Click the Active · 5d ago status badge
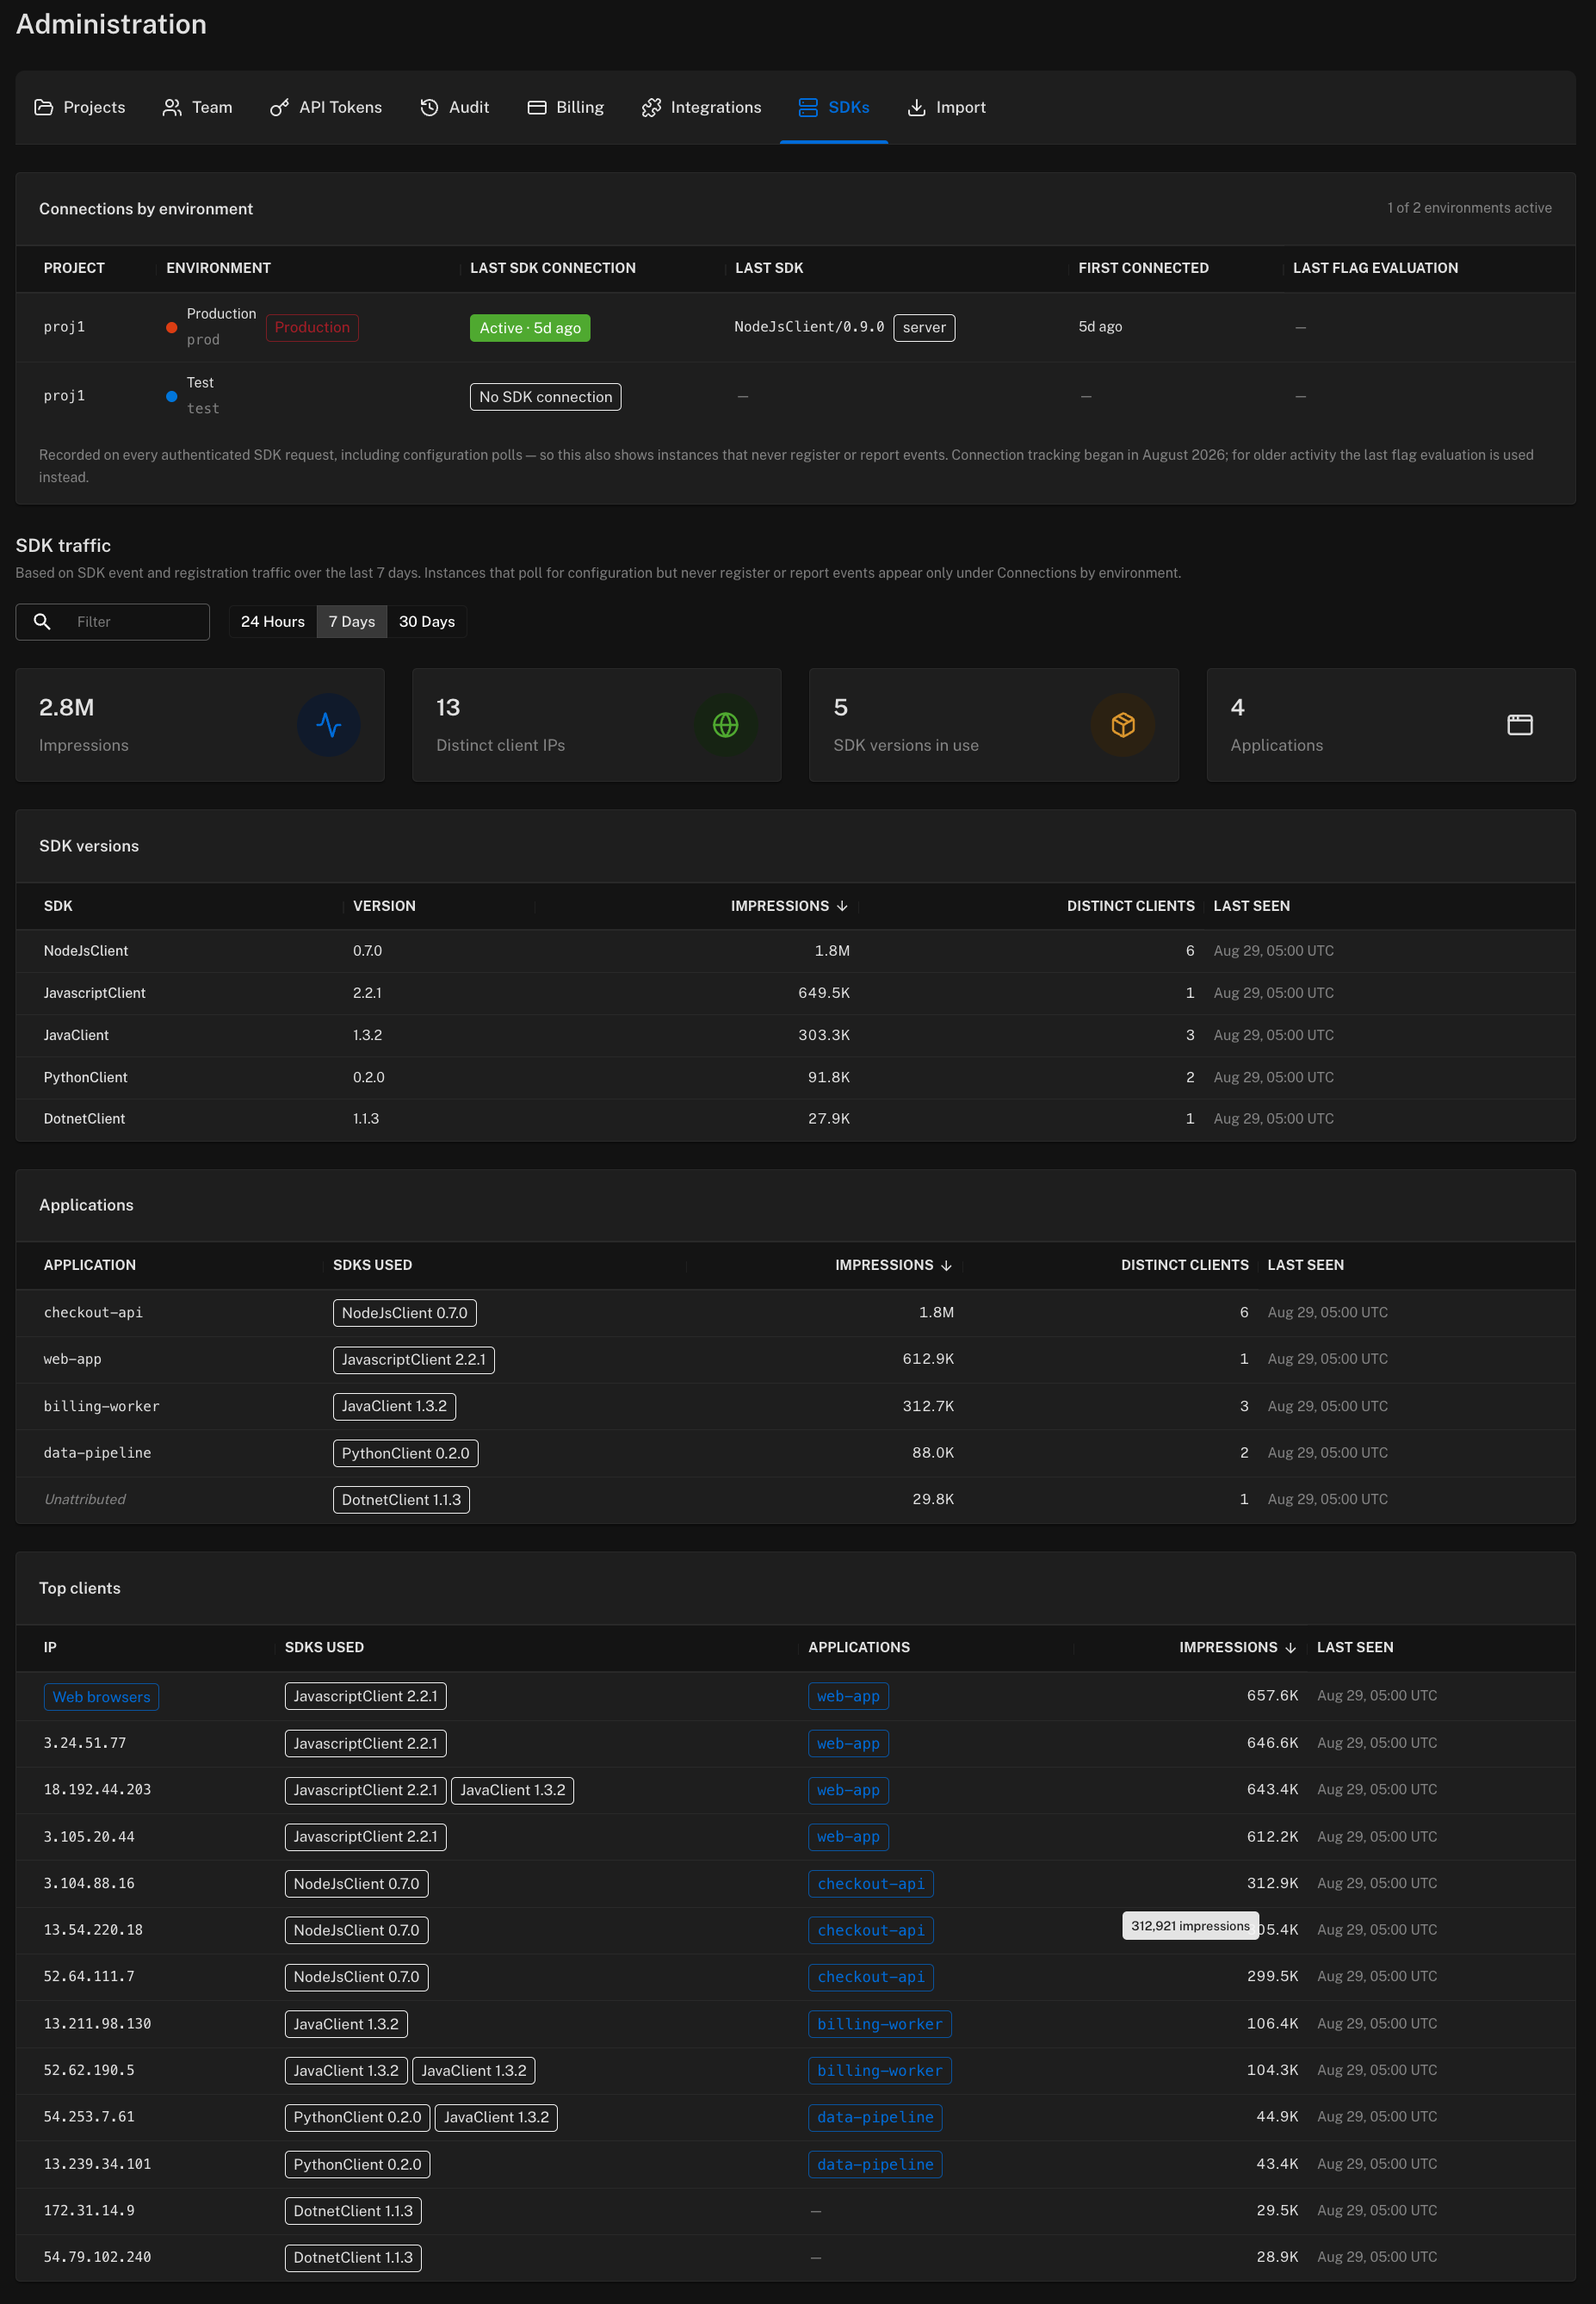Screen dimensions: 1596x2304 pyautogui.click(x=530, y=328)
